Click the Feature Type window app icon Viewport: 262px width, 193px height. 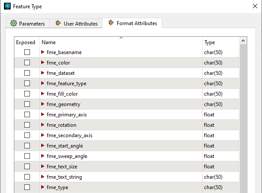pyautogui.click(x=7, y=6)
